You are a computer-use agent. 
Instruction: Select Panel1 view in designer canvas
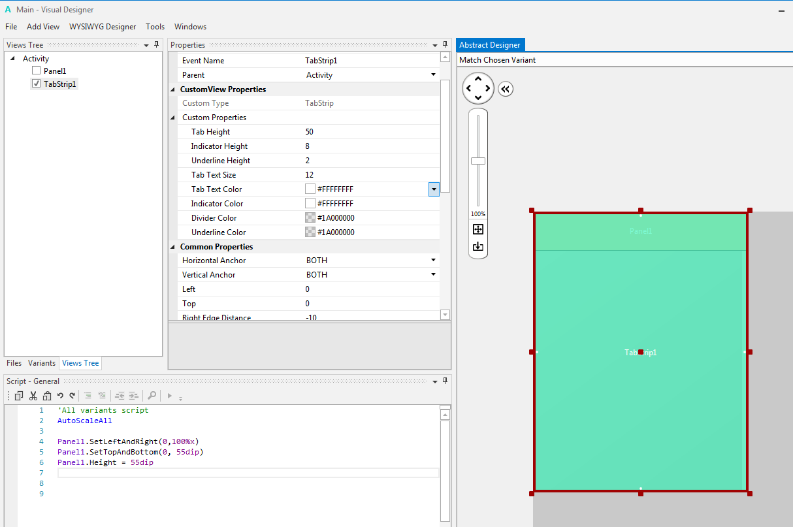[x=641, y=232]
